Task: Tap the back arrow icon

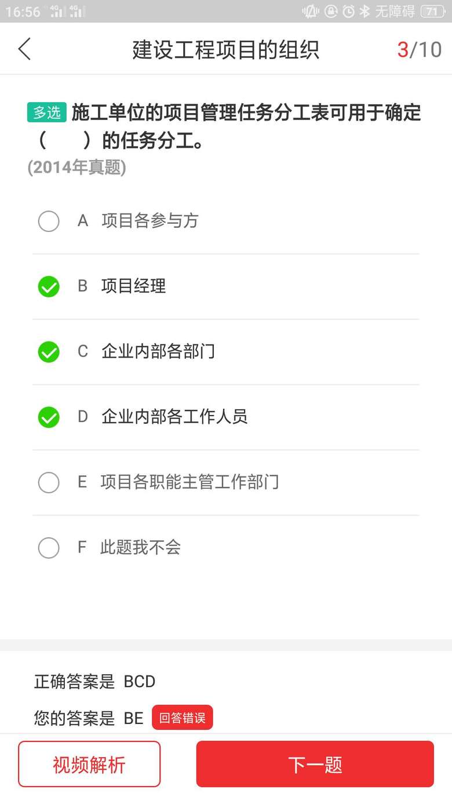Action: (24, 49)
